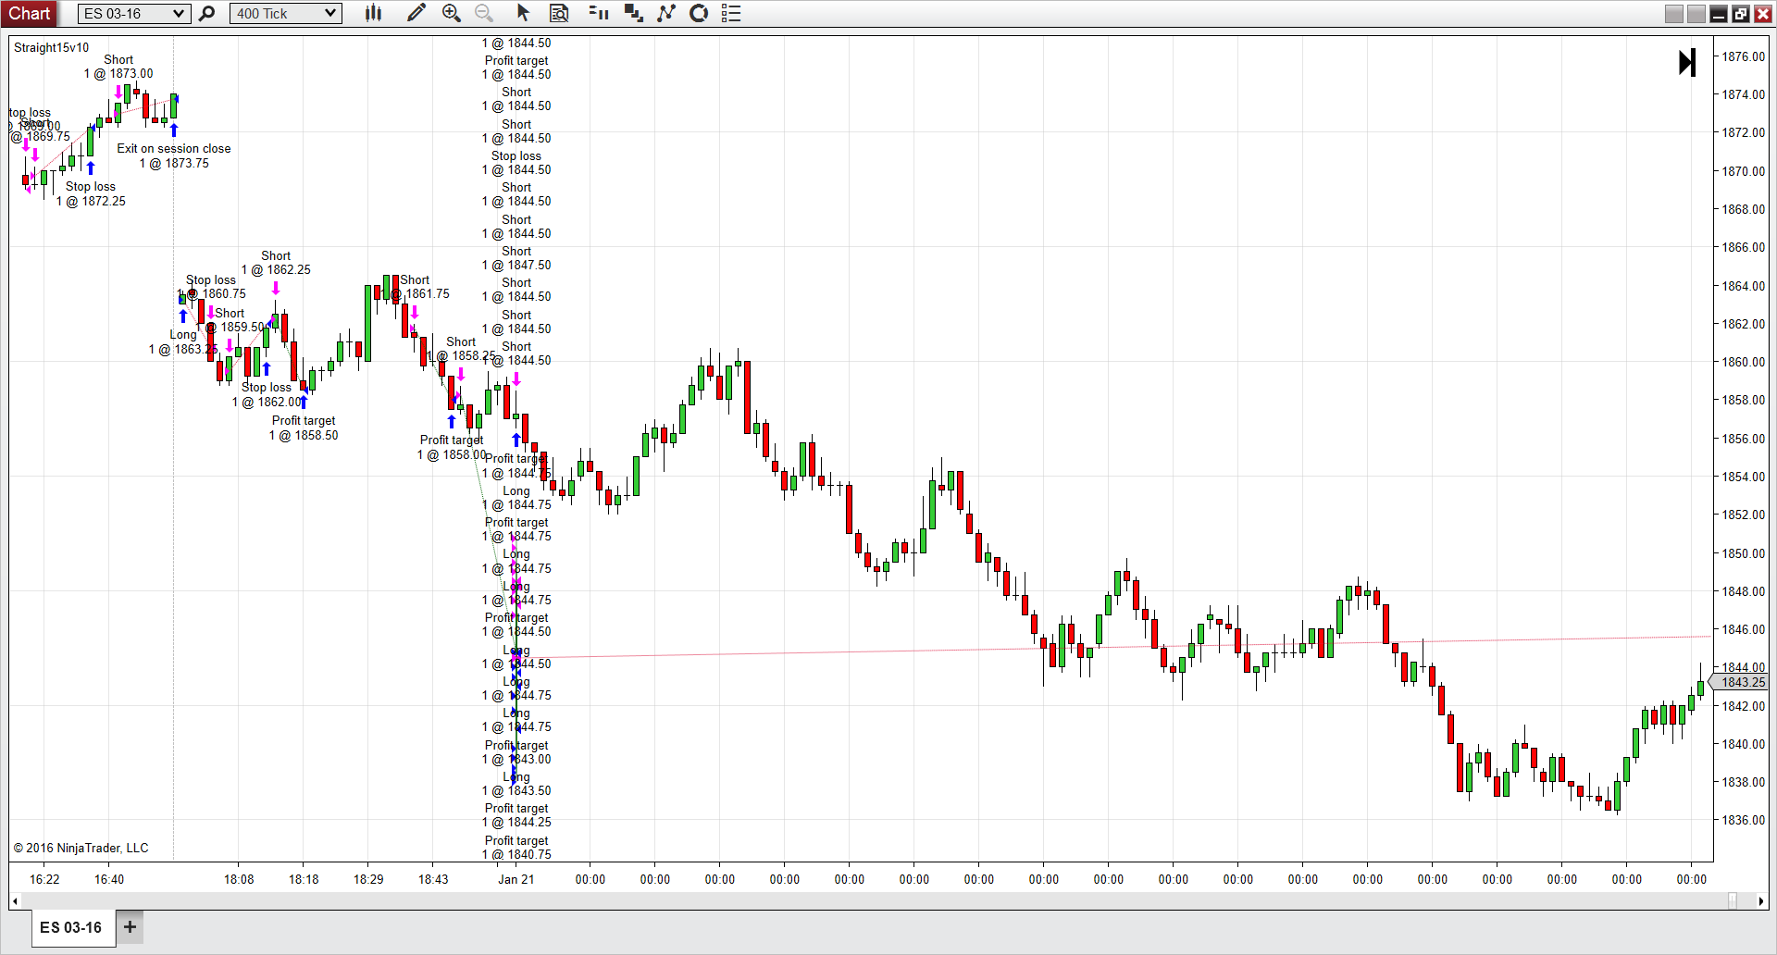Open the indicators icon
The width and height of the screenshot is (1777, 955).
pyautogui.click(x=666, y=13)
